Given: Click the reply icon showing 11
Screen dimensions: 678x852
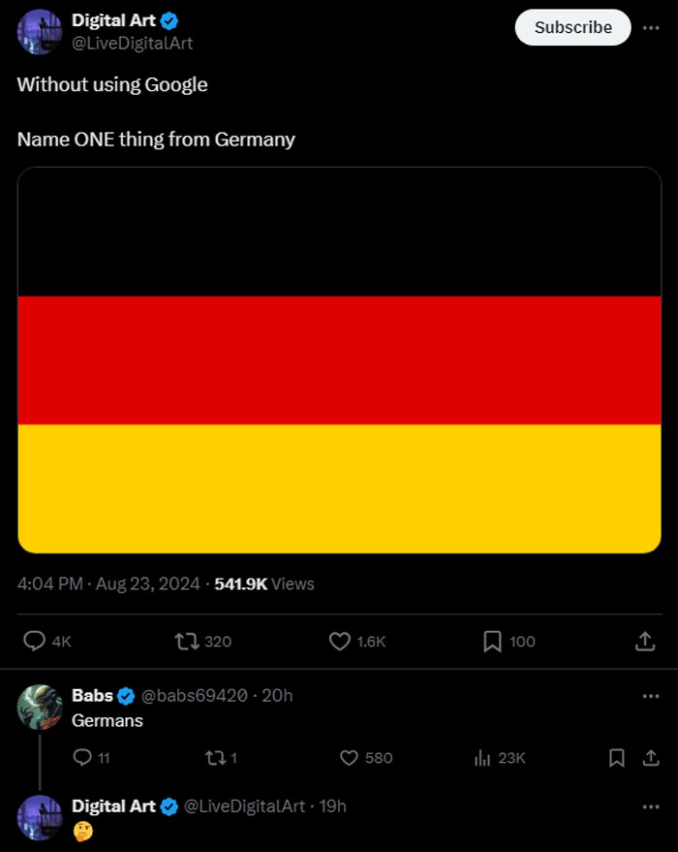Looking at the screenshot, I should (x=82, y=758).
